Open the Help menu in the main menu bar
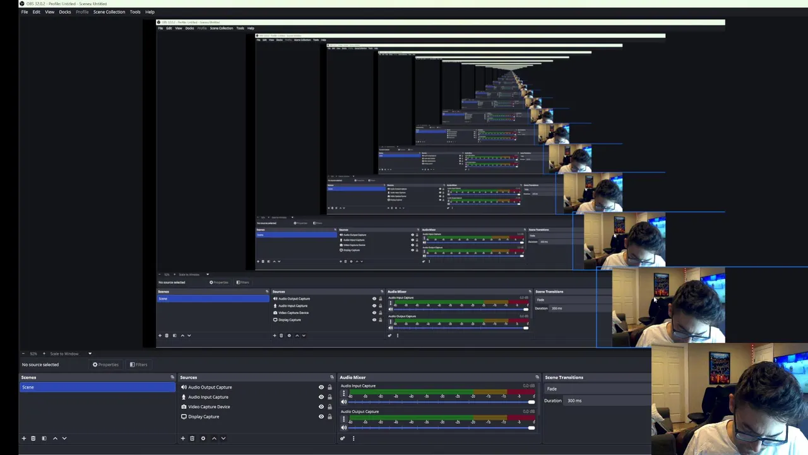This screenshot has width=808, height=455. click(150, 12)
